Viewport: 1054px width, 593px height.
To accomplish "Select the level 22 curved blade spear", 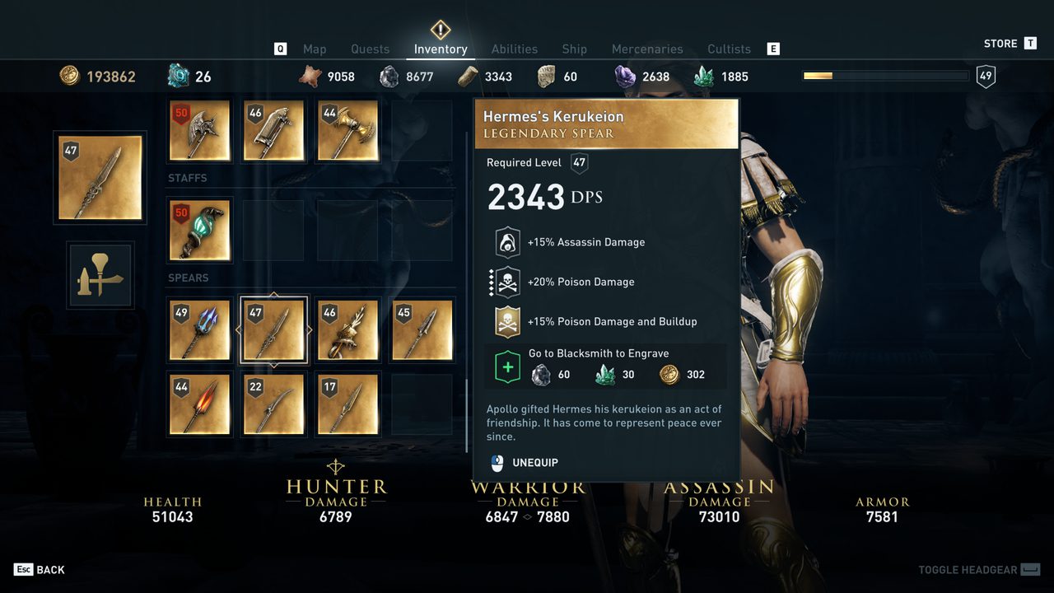I will coord(274,404).
